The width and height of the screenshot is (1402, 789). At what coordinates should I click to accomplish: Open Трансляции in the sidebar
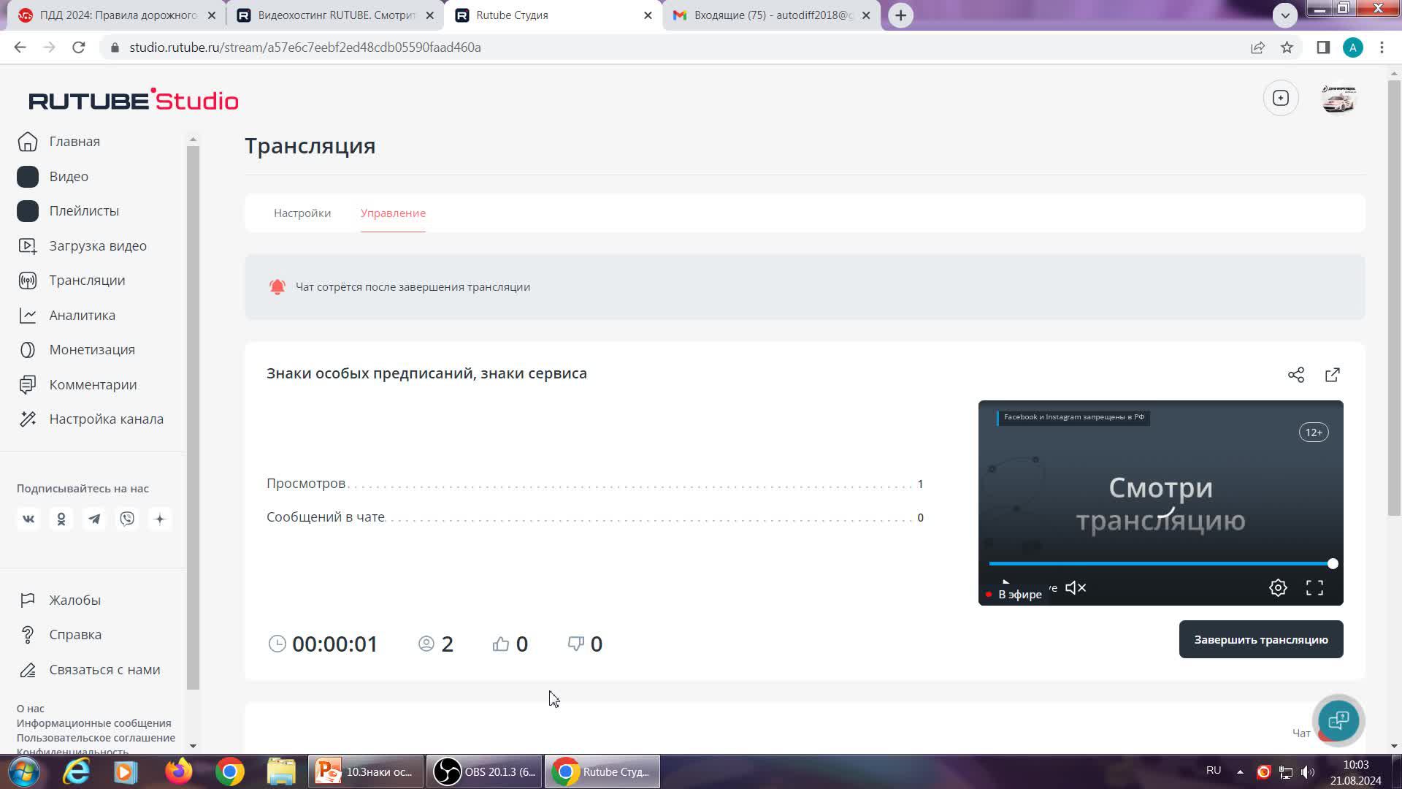tap(87, 281)
